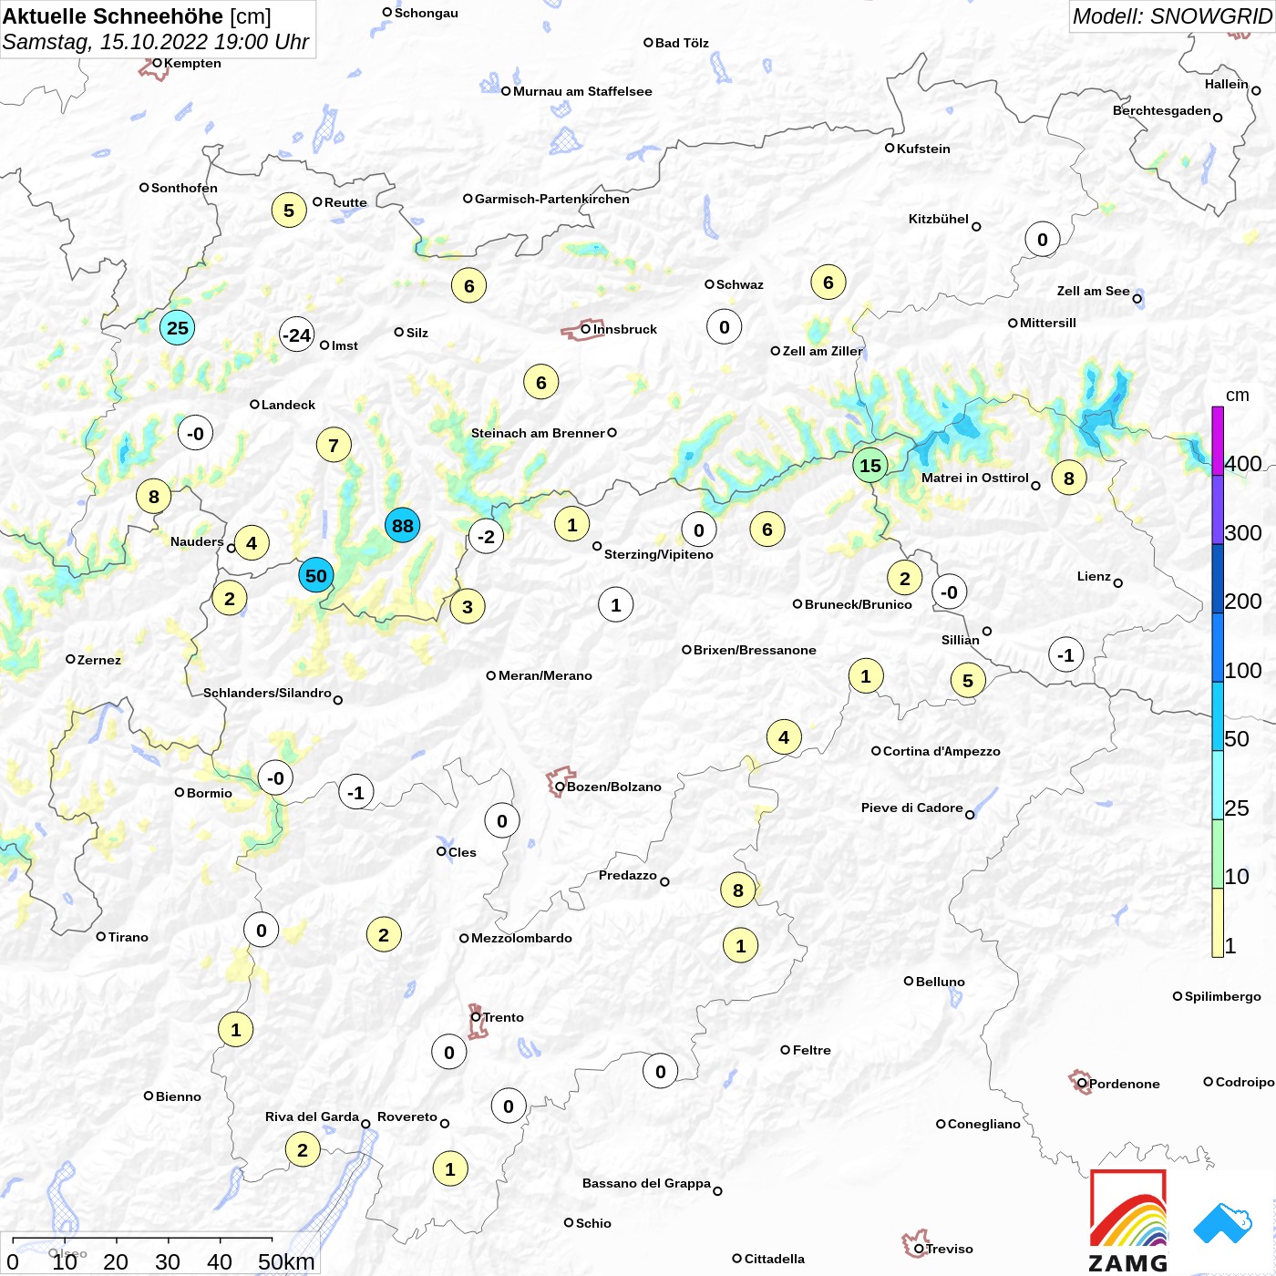Screen dimensions: 1276x1276
Task: Click the 4 marker beside Nauders
Action: point(252,543)
